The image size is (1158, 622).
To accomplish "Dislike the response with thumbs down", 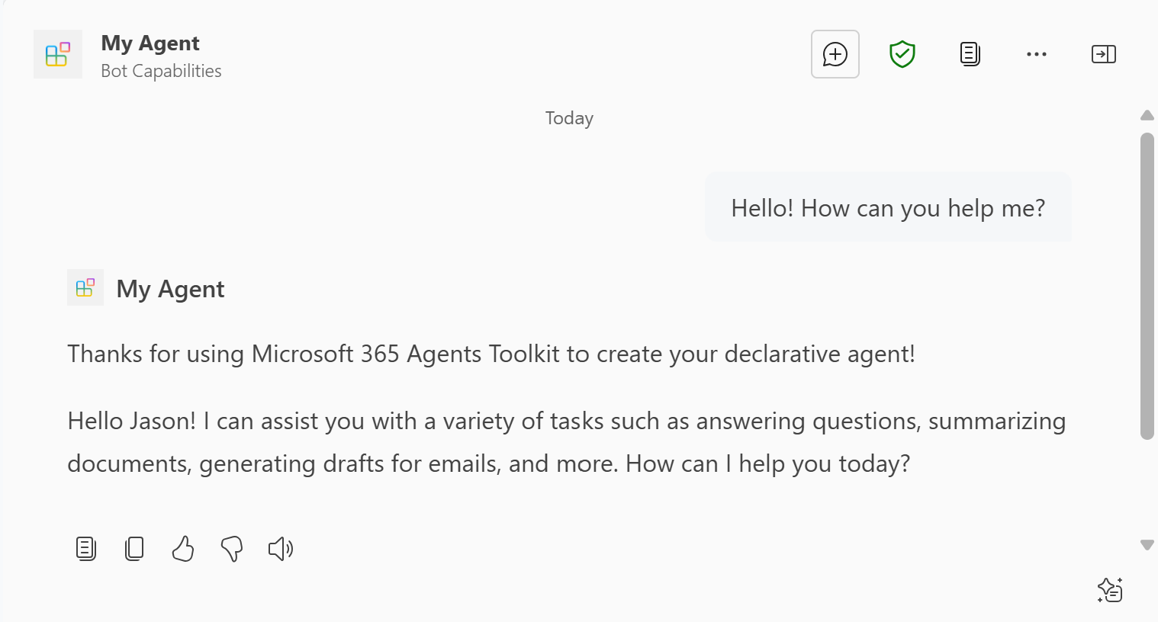I will click(231, 548).
